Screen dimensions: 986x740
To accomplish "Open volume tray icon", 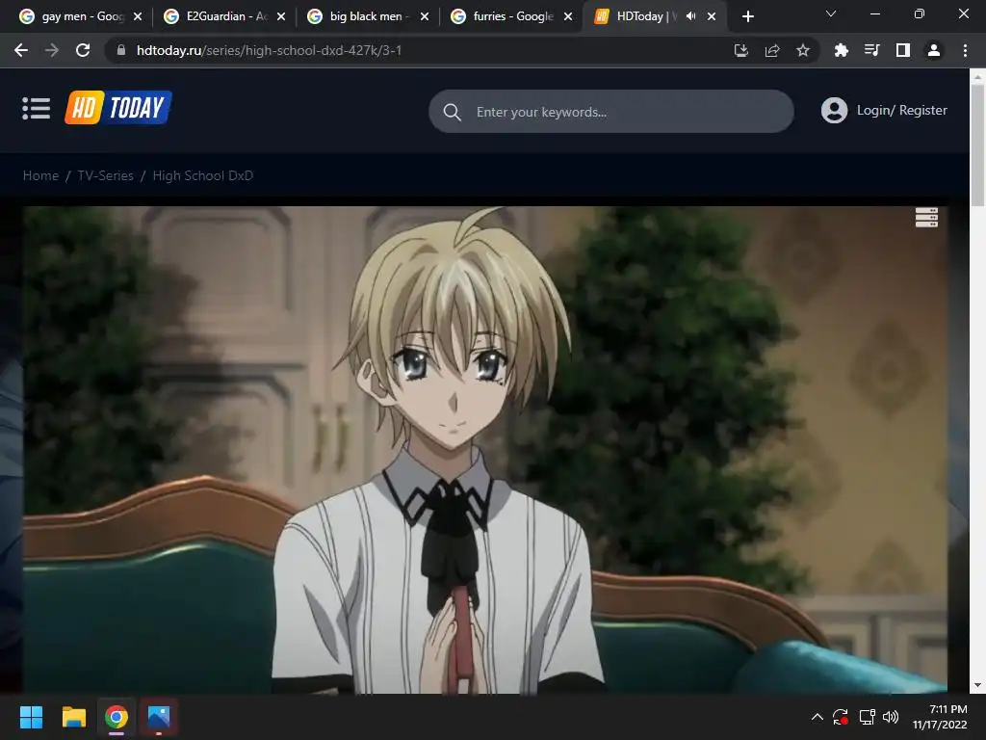I will [891, 717].
